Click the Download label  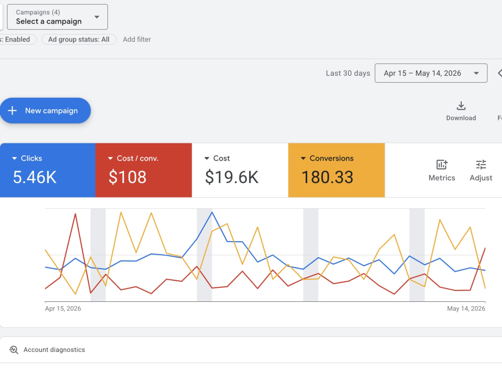click(461, 118)
